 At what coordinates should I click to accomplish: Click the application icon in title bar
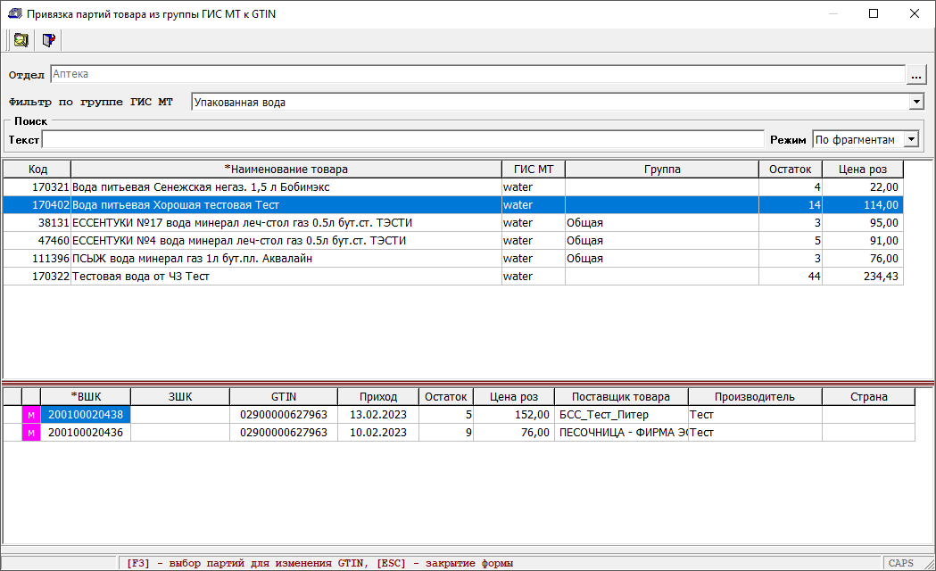click(x=13, y=13)
